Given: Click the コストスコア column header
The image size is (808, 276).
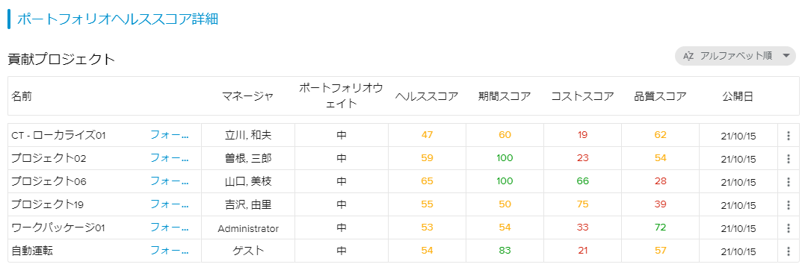Looking at the screenshot, I should pos(582,96).
